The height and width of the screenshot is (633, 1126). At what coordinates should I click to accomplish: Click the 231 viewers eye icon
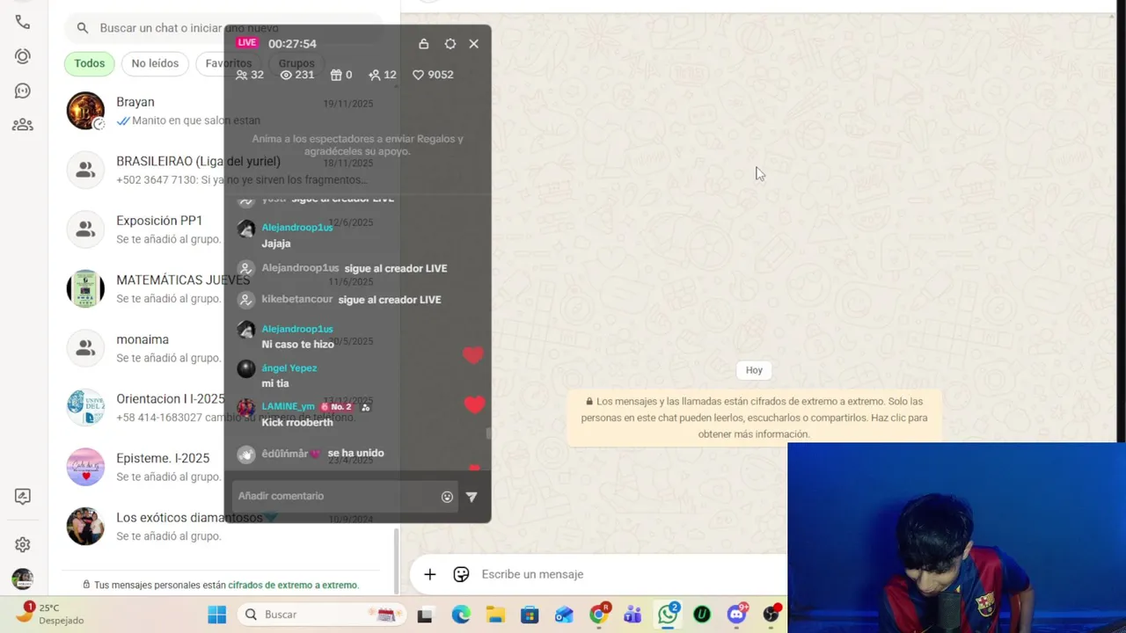[x=286, y=75]
